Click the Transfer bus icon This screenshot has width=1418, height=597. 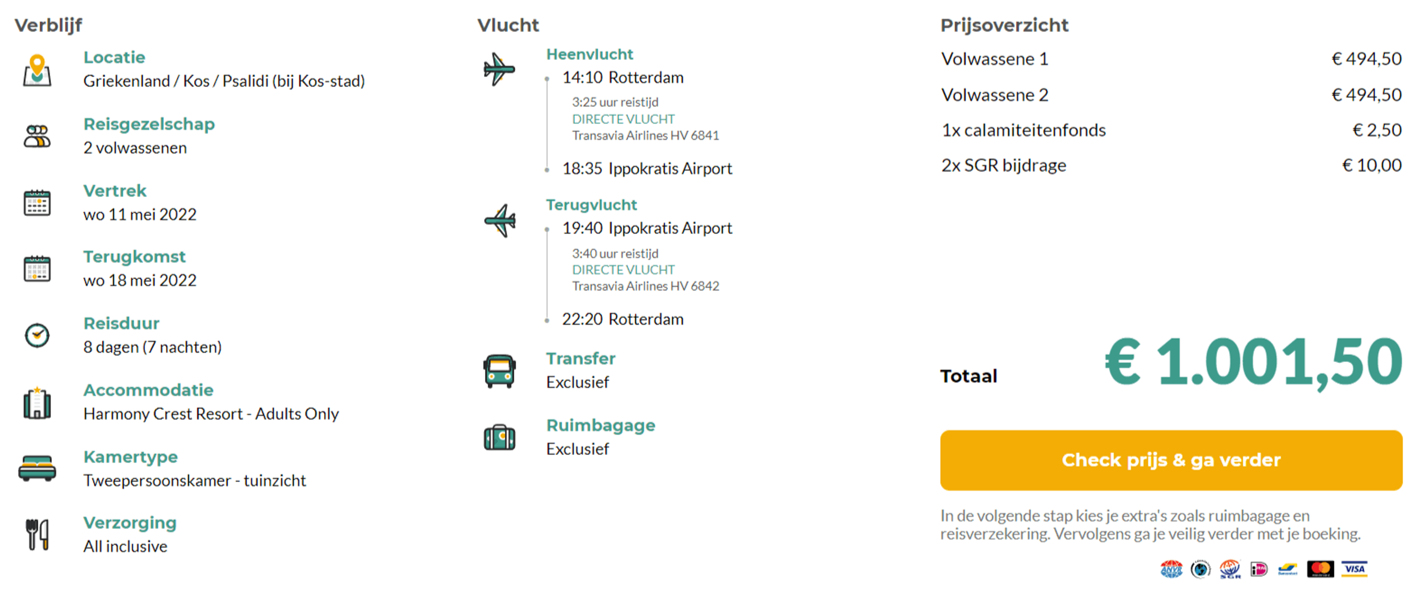pos(499,371)
